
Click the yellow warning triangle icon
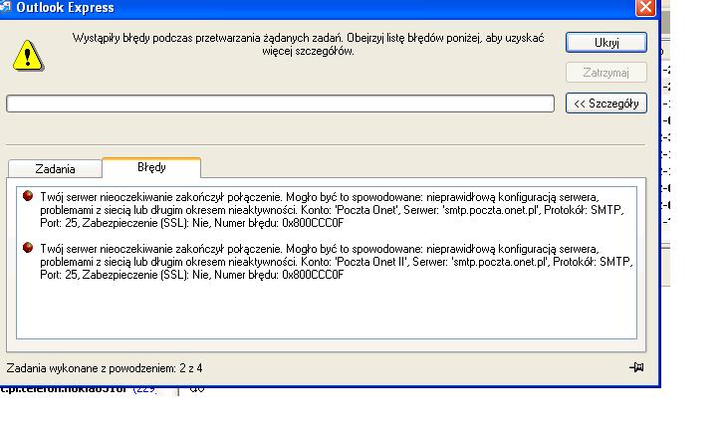coord(28,56)
